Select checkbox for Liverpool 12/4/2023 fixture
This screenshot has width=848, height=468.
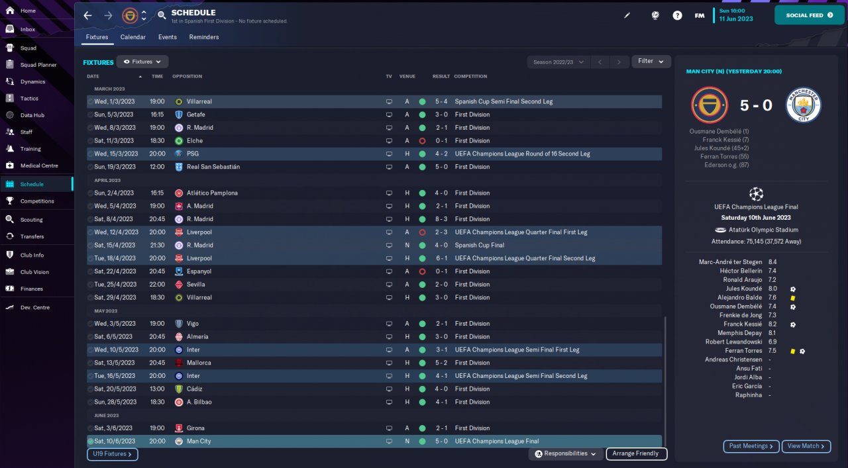(90, 232)
